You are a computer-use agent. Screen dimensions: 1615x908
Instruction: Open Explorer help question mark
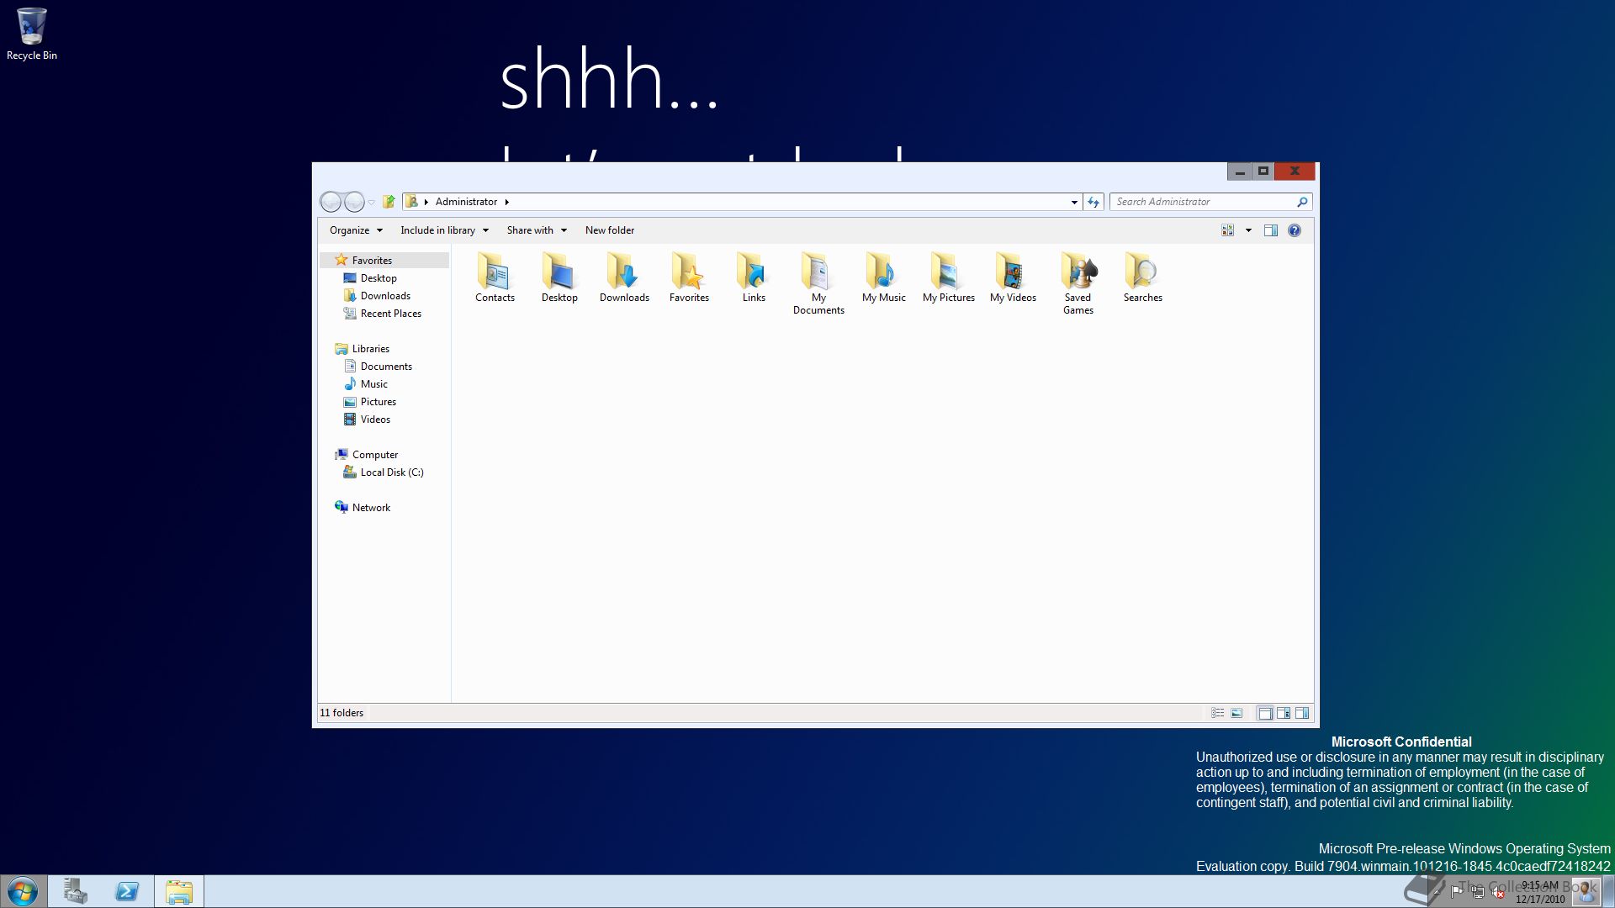[1295, 230]
